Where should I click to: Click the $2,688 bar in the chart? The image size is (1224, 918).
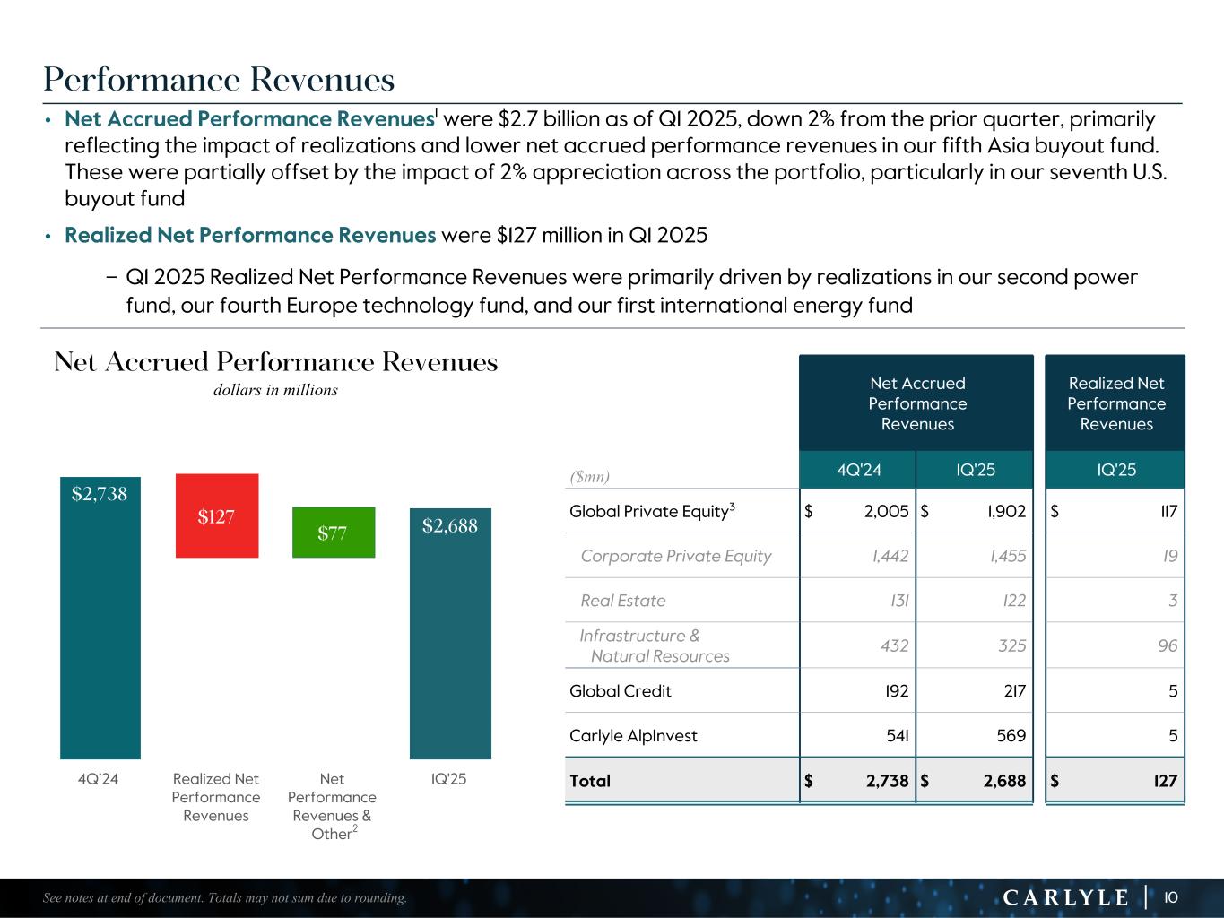pyautogui.click(x=450, y=634)
